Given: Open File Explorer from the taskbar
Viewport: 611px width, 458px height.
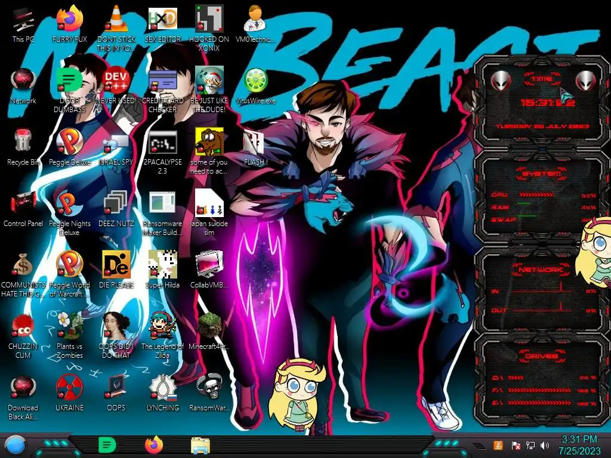Looking at the screenshot, I should point(200,445).
